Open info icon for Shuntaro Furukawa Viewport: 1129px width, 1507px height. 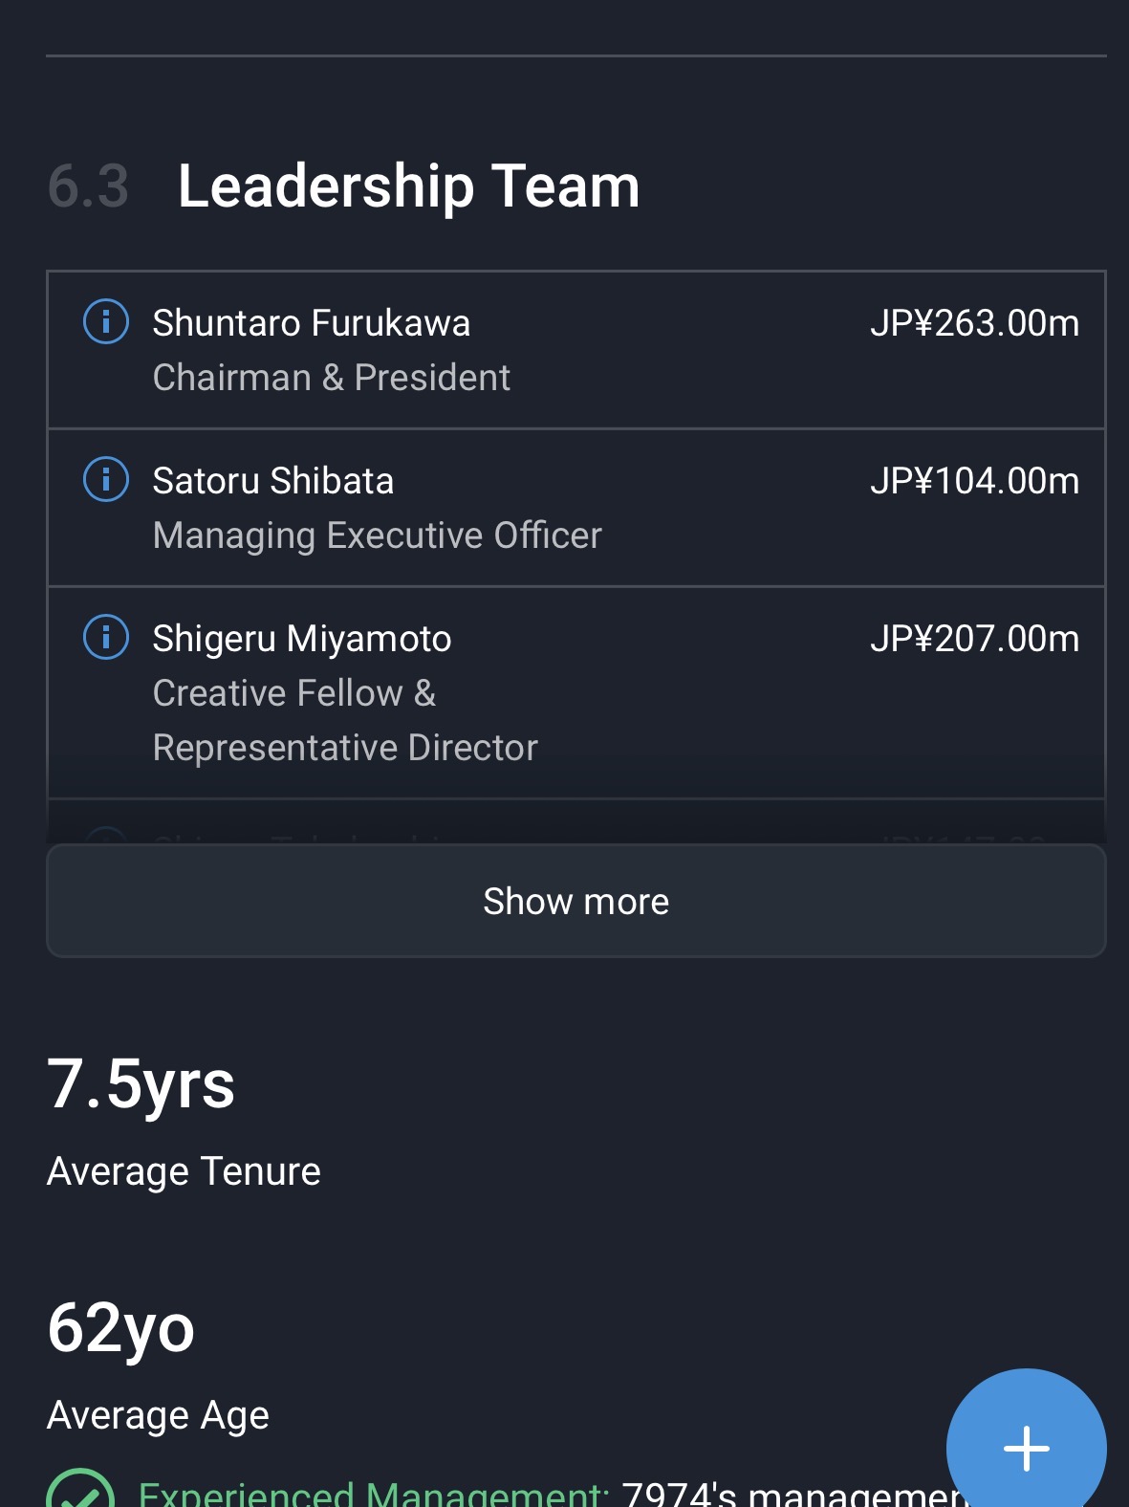(x=106, y=321)
